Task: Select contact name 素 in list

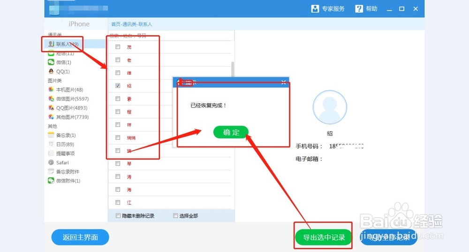Action: click(129, 99)
